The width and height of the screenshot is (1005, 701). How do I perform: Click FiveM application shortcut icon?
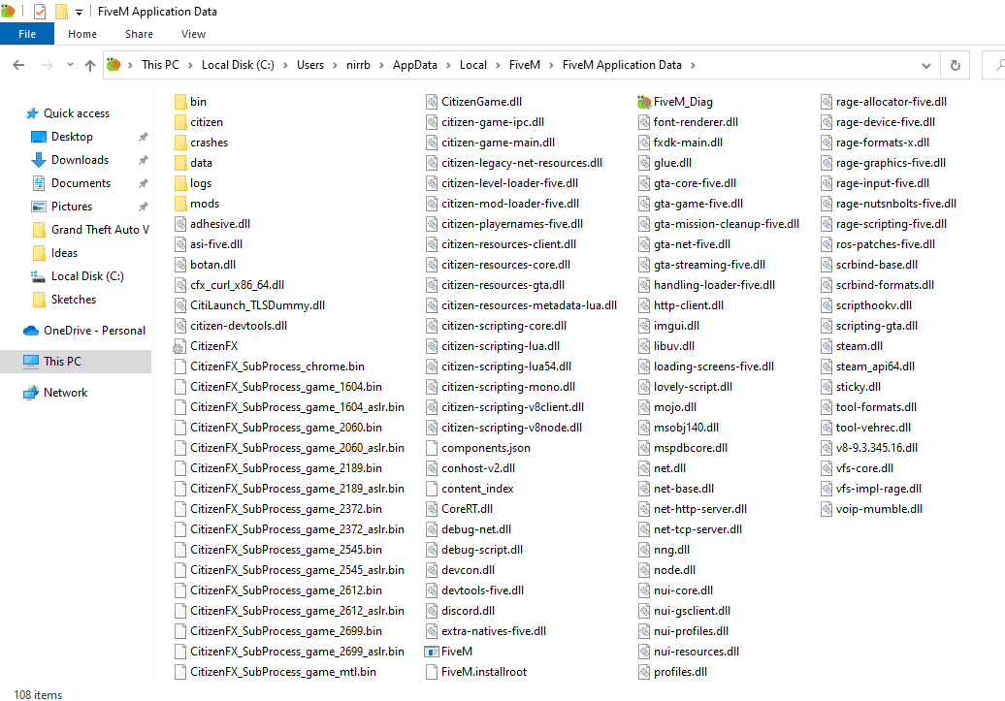432,652
